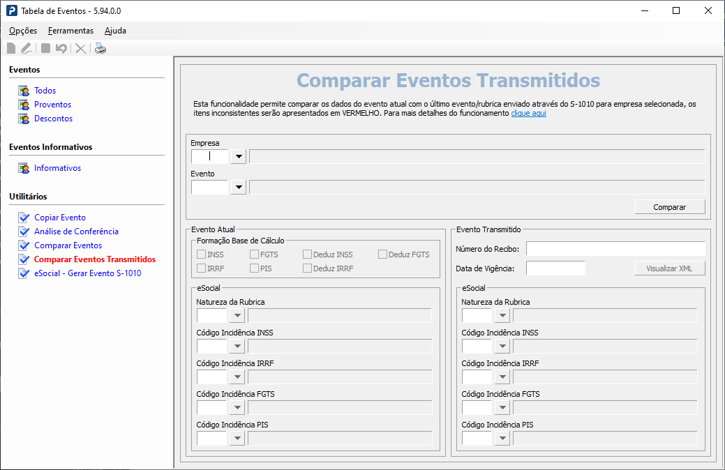Image resolution: width=725 pixels, height=470 pixels.
Task: Toggle the Deduz INSS checkbox
Action: tap(307, 255)
